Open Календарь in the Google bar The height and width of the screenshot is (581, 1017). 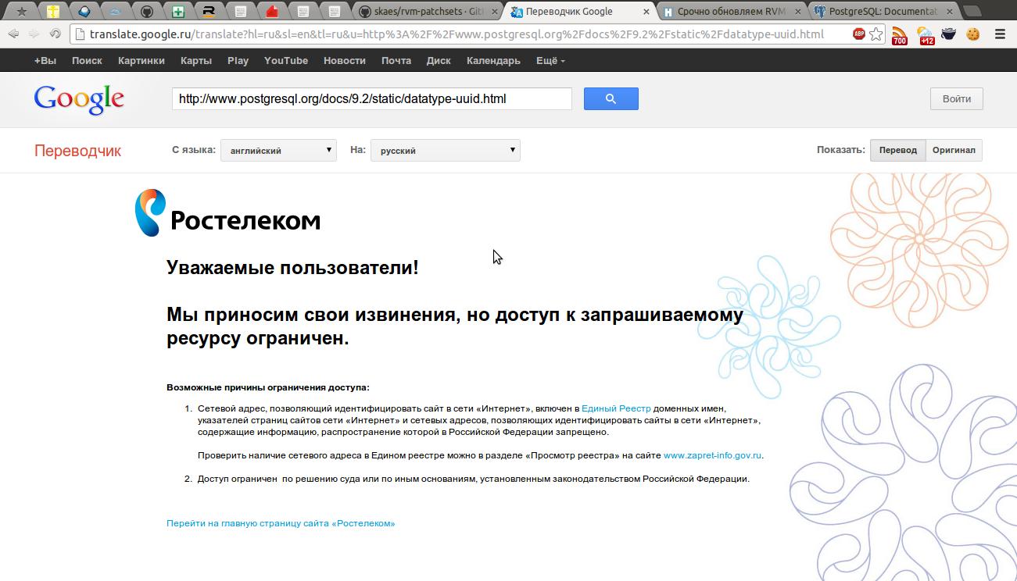493,60
